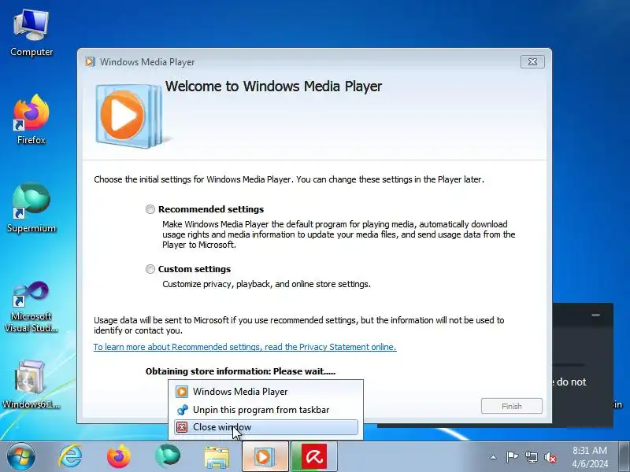Open the Windows6.1 installer desktop file
This screenshot has width=630, height=472.
[31, 385]
